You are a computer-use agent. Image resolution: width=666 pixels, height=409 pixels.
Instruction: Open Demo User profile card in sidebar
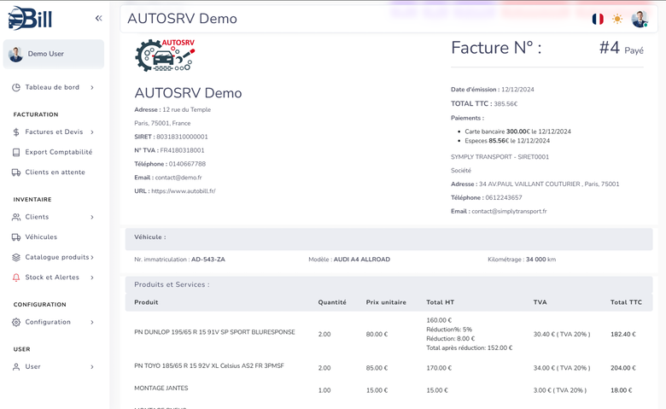coord(54,54)
